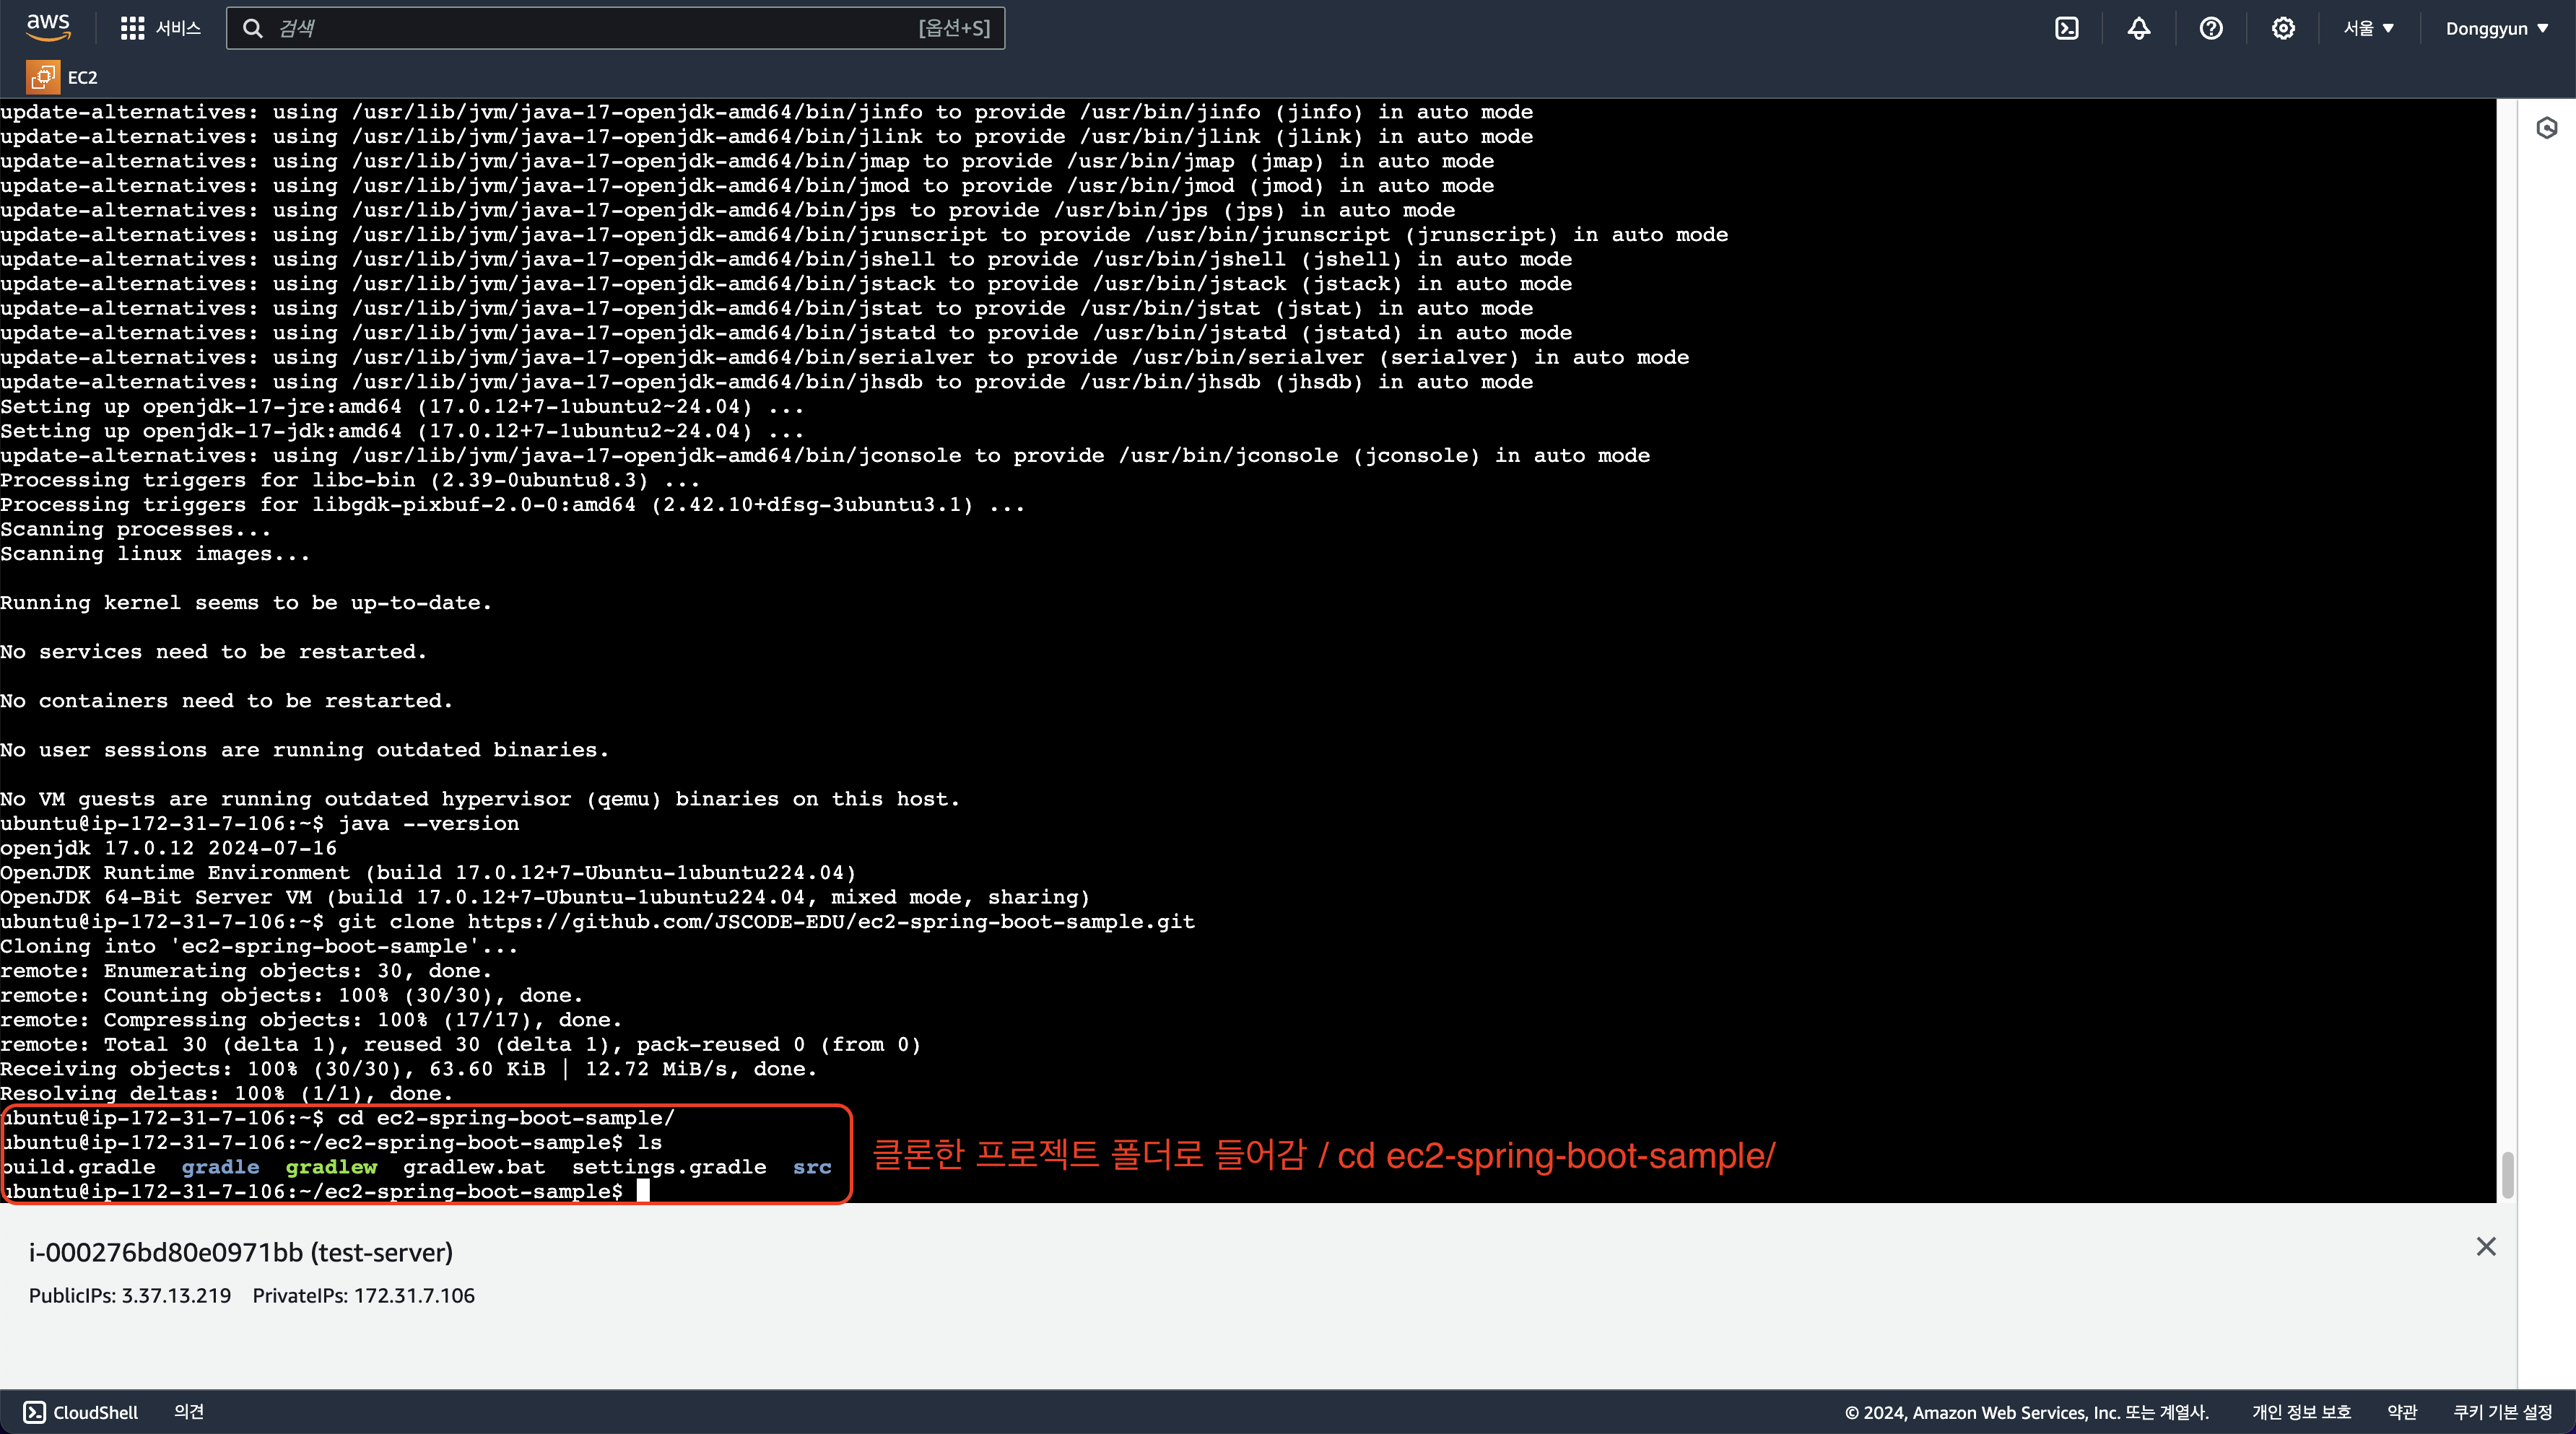Open 쿠키 기본 설정 preferences
Image resolution: width=2576 pixels, height=1434 pixels.
2502,1412
